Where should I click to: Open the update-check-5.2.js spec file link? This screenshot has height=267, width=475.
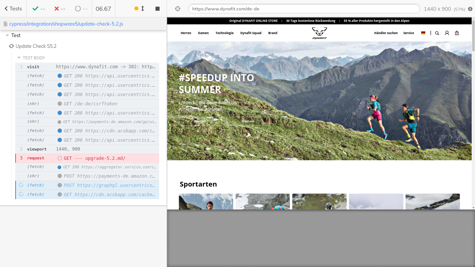coord(66,24)
